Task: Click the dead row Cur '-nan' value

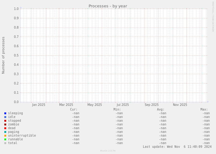Action: (76, 128)
